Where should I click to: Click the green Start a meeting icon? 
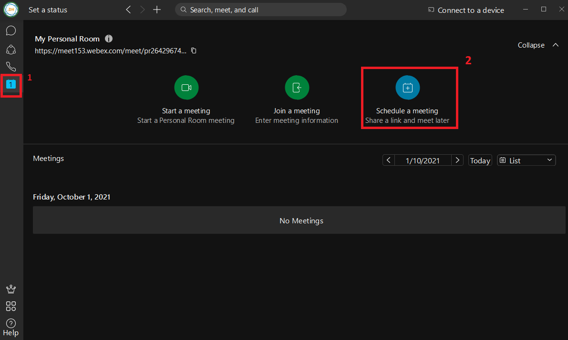[186, 88]
